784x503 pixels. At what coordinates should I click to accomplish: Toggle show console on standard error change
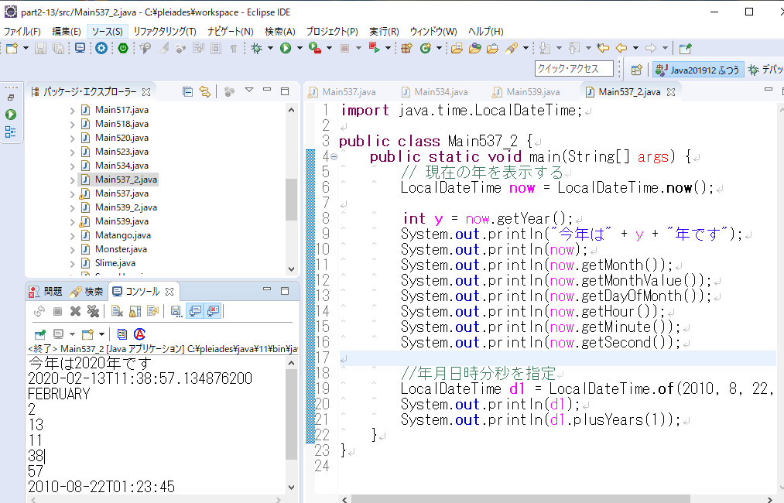(213, 311)
